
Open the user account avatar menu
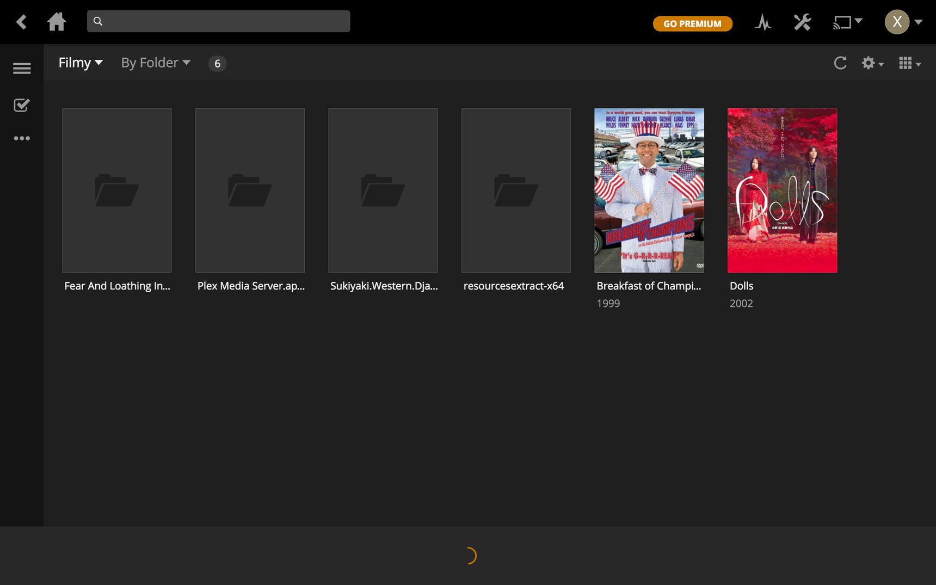click(x=903, y=22)
